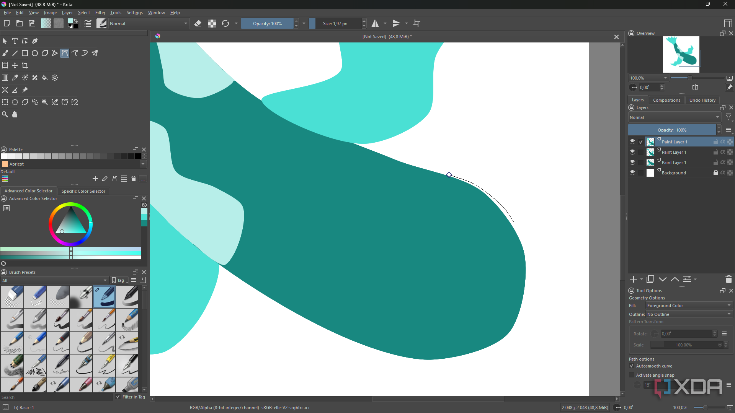The image size is (735, 413).
Task: Select the Gradient tool
Action: [x=5, y=78]
